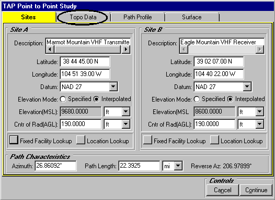
Task: Expand Site B Cntr of Rad units dropdown
Action: [260, 124]
